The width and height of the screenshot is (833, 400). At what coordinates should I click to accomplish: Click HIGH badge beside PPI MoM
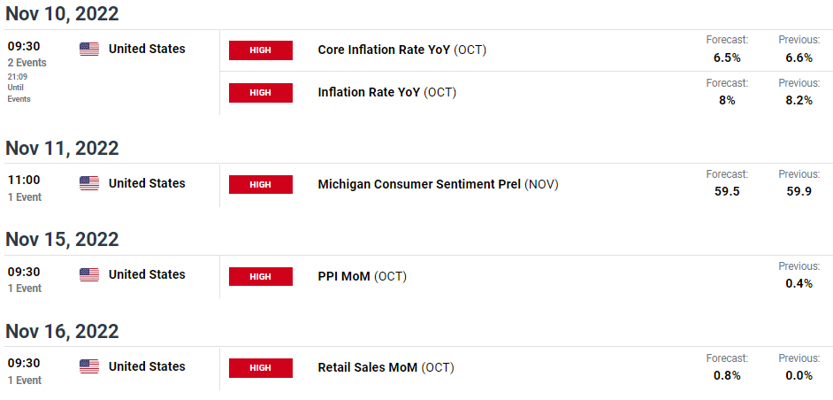click(260, 276)
